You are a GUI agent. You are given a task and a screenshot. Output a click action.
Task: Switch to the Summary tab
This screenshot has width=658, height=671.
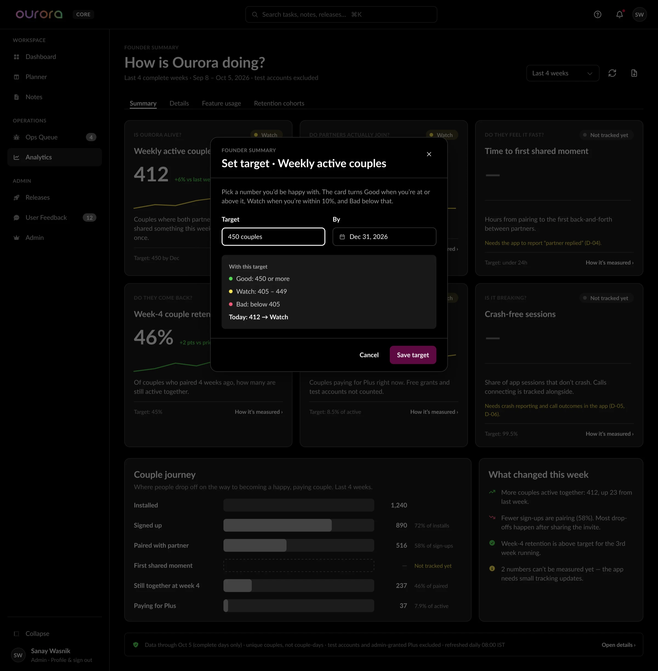coord(143,103)
